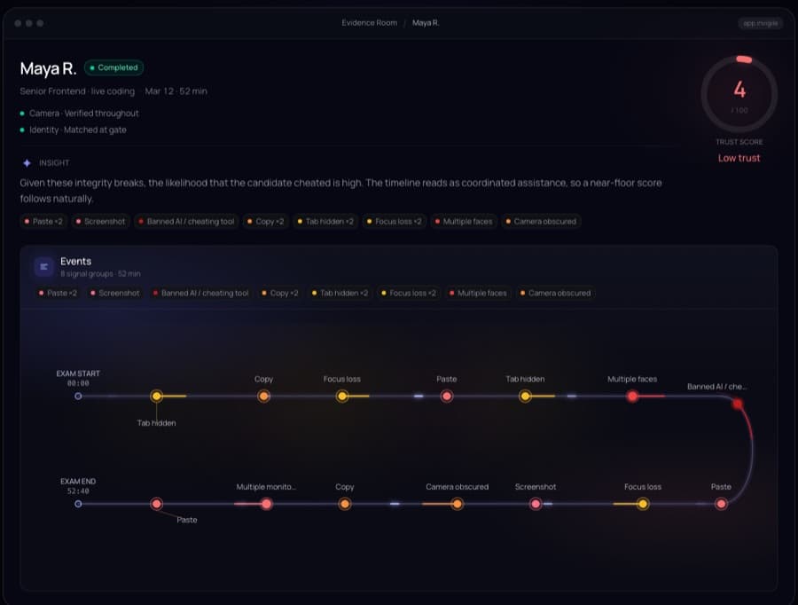798x605 pixels.
Task: Click the Maya R. candidate name heading
Action: point(49,69)
